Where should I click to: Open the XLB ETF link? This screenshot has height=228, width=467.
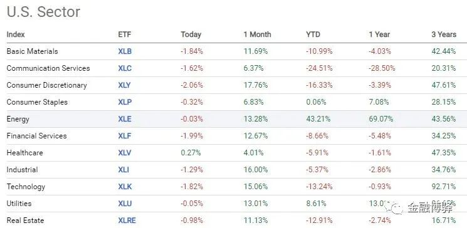pos(125,51)
